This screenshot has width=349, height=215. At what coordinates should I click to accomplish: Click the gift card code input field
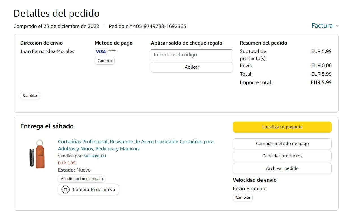[191, 55]
